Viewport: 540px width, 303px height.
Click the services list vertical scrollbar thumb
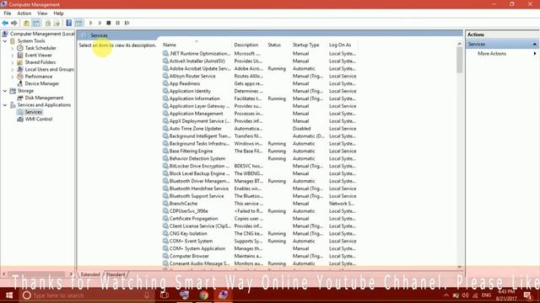point(459,61)
